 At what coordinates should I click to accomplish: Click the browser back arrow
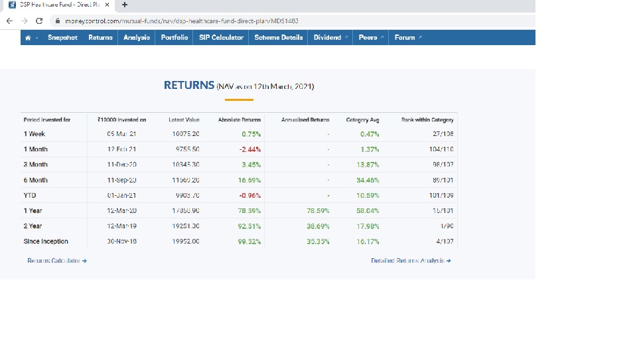click(10, 21)
